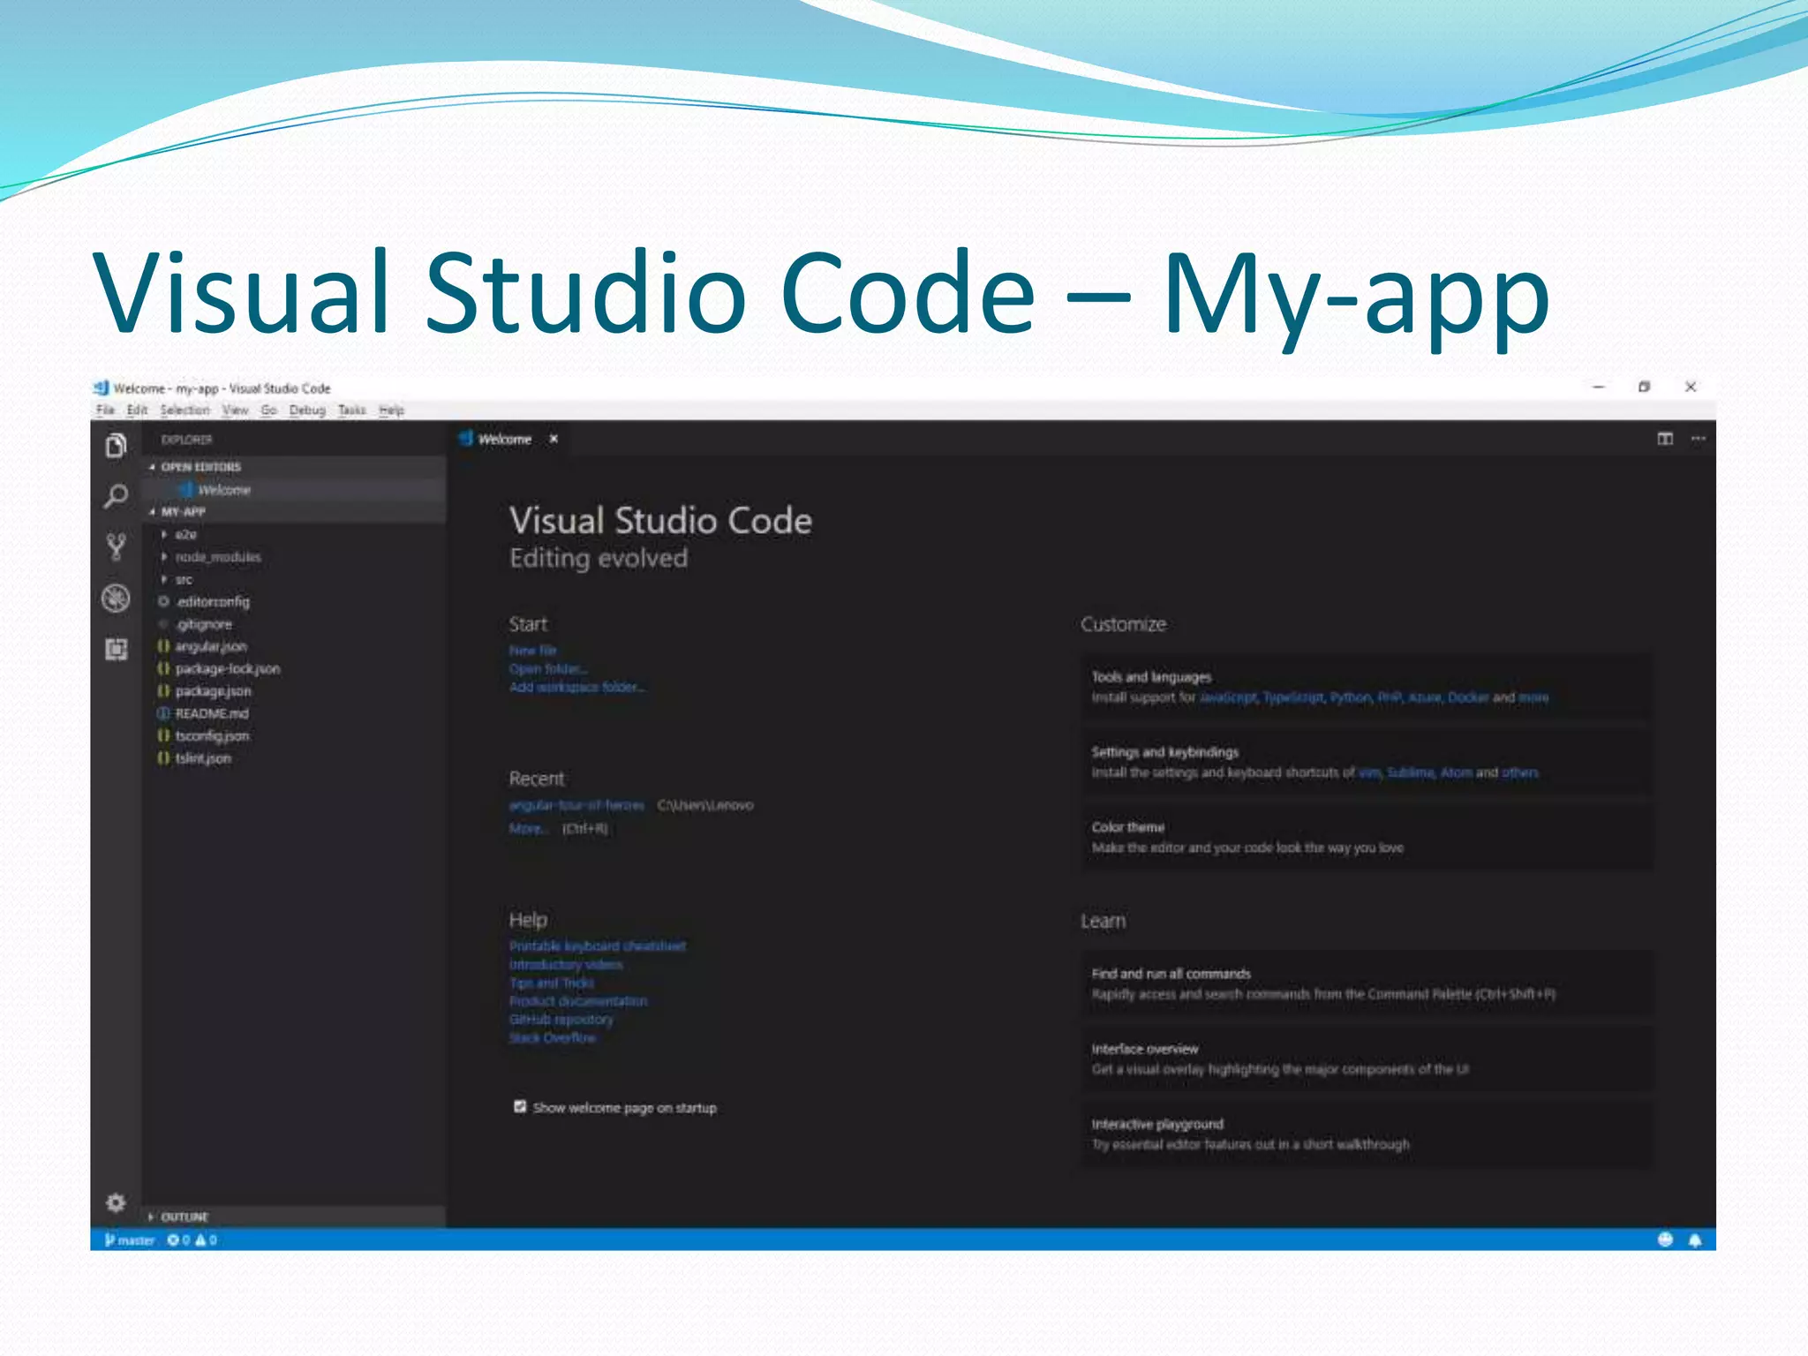
Task: Click the More recent link
Action: tap(528, 829)
